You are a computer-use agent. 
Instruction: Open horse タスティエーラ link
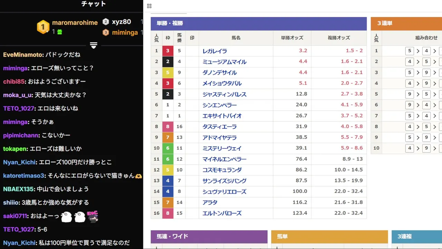point(219,127)
